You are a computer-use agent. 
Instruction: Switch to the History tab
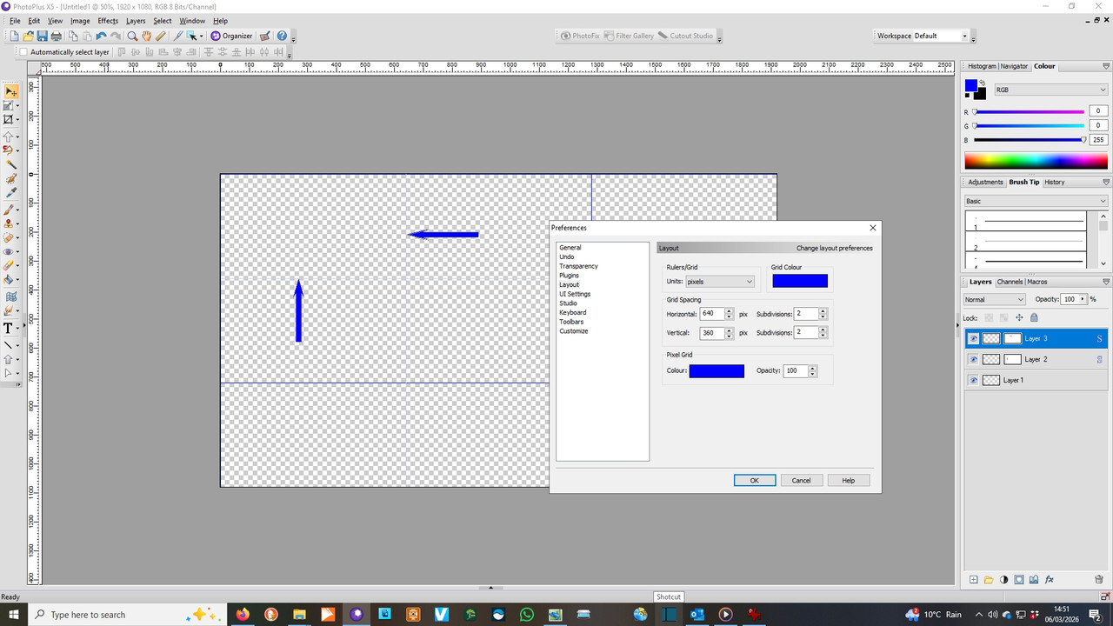pos(1055,182)
